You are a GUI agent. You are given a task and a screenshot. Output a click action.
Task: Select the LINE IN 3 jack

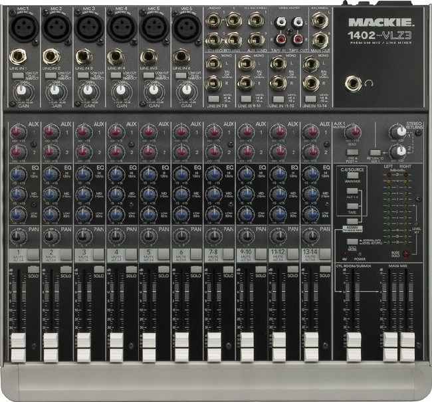pos(84,56)
